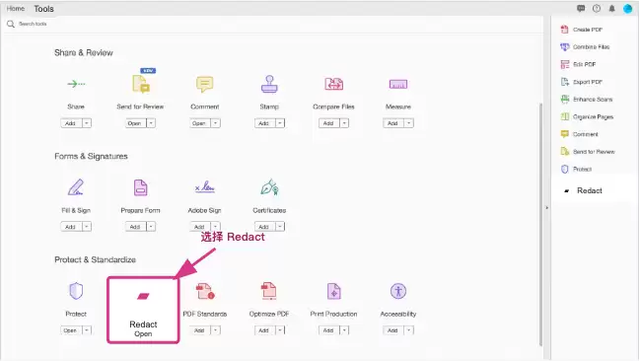This screenshot has height=361, width=639.
Task: Select the Protect shield icon in main grid
Action: coord(76,291)
